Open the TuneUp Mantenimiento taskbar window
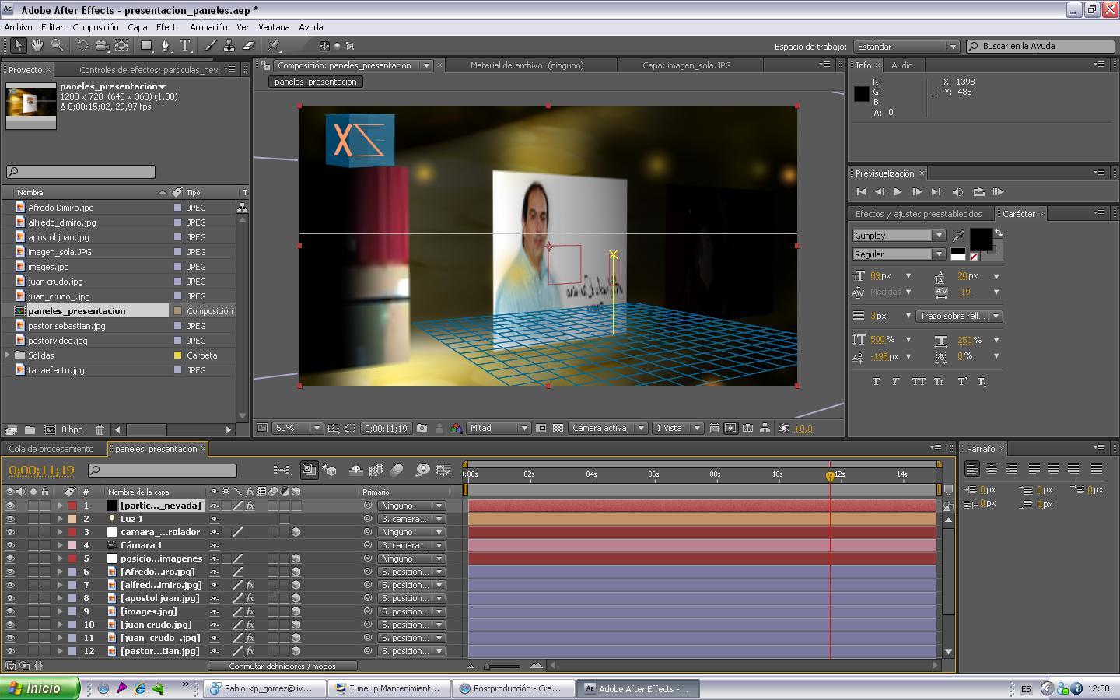The height and width of the screenshot is (700, 1120). (389, 688)
